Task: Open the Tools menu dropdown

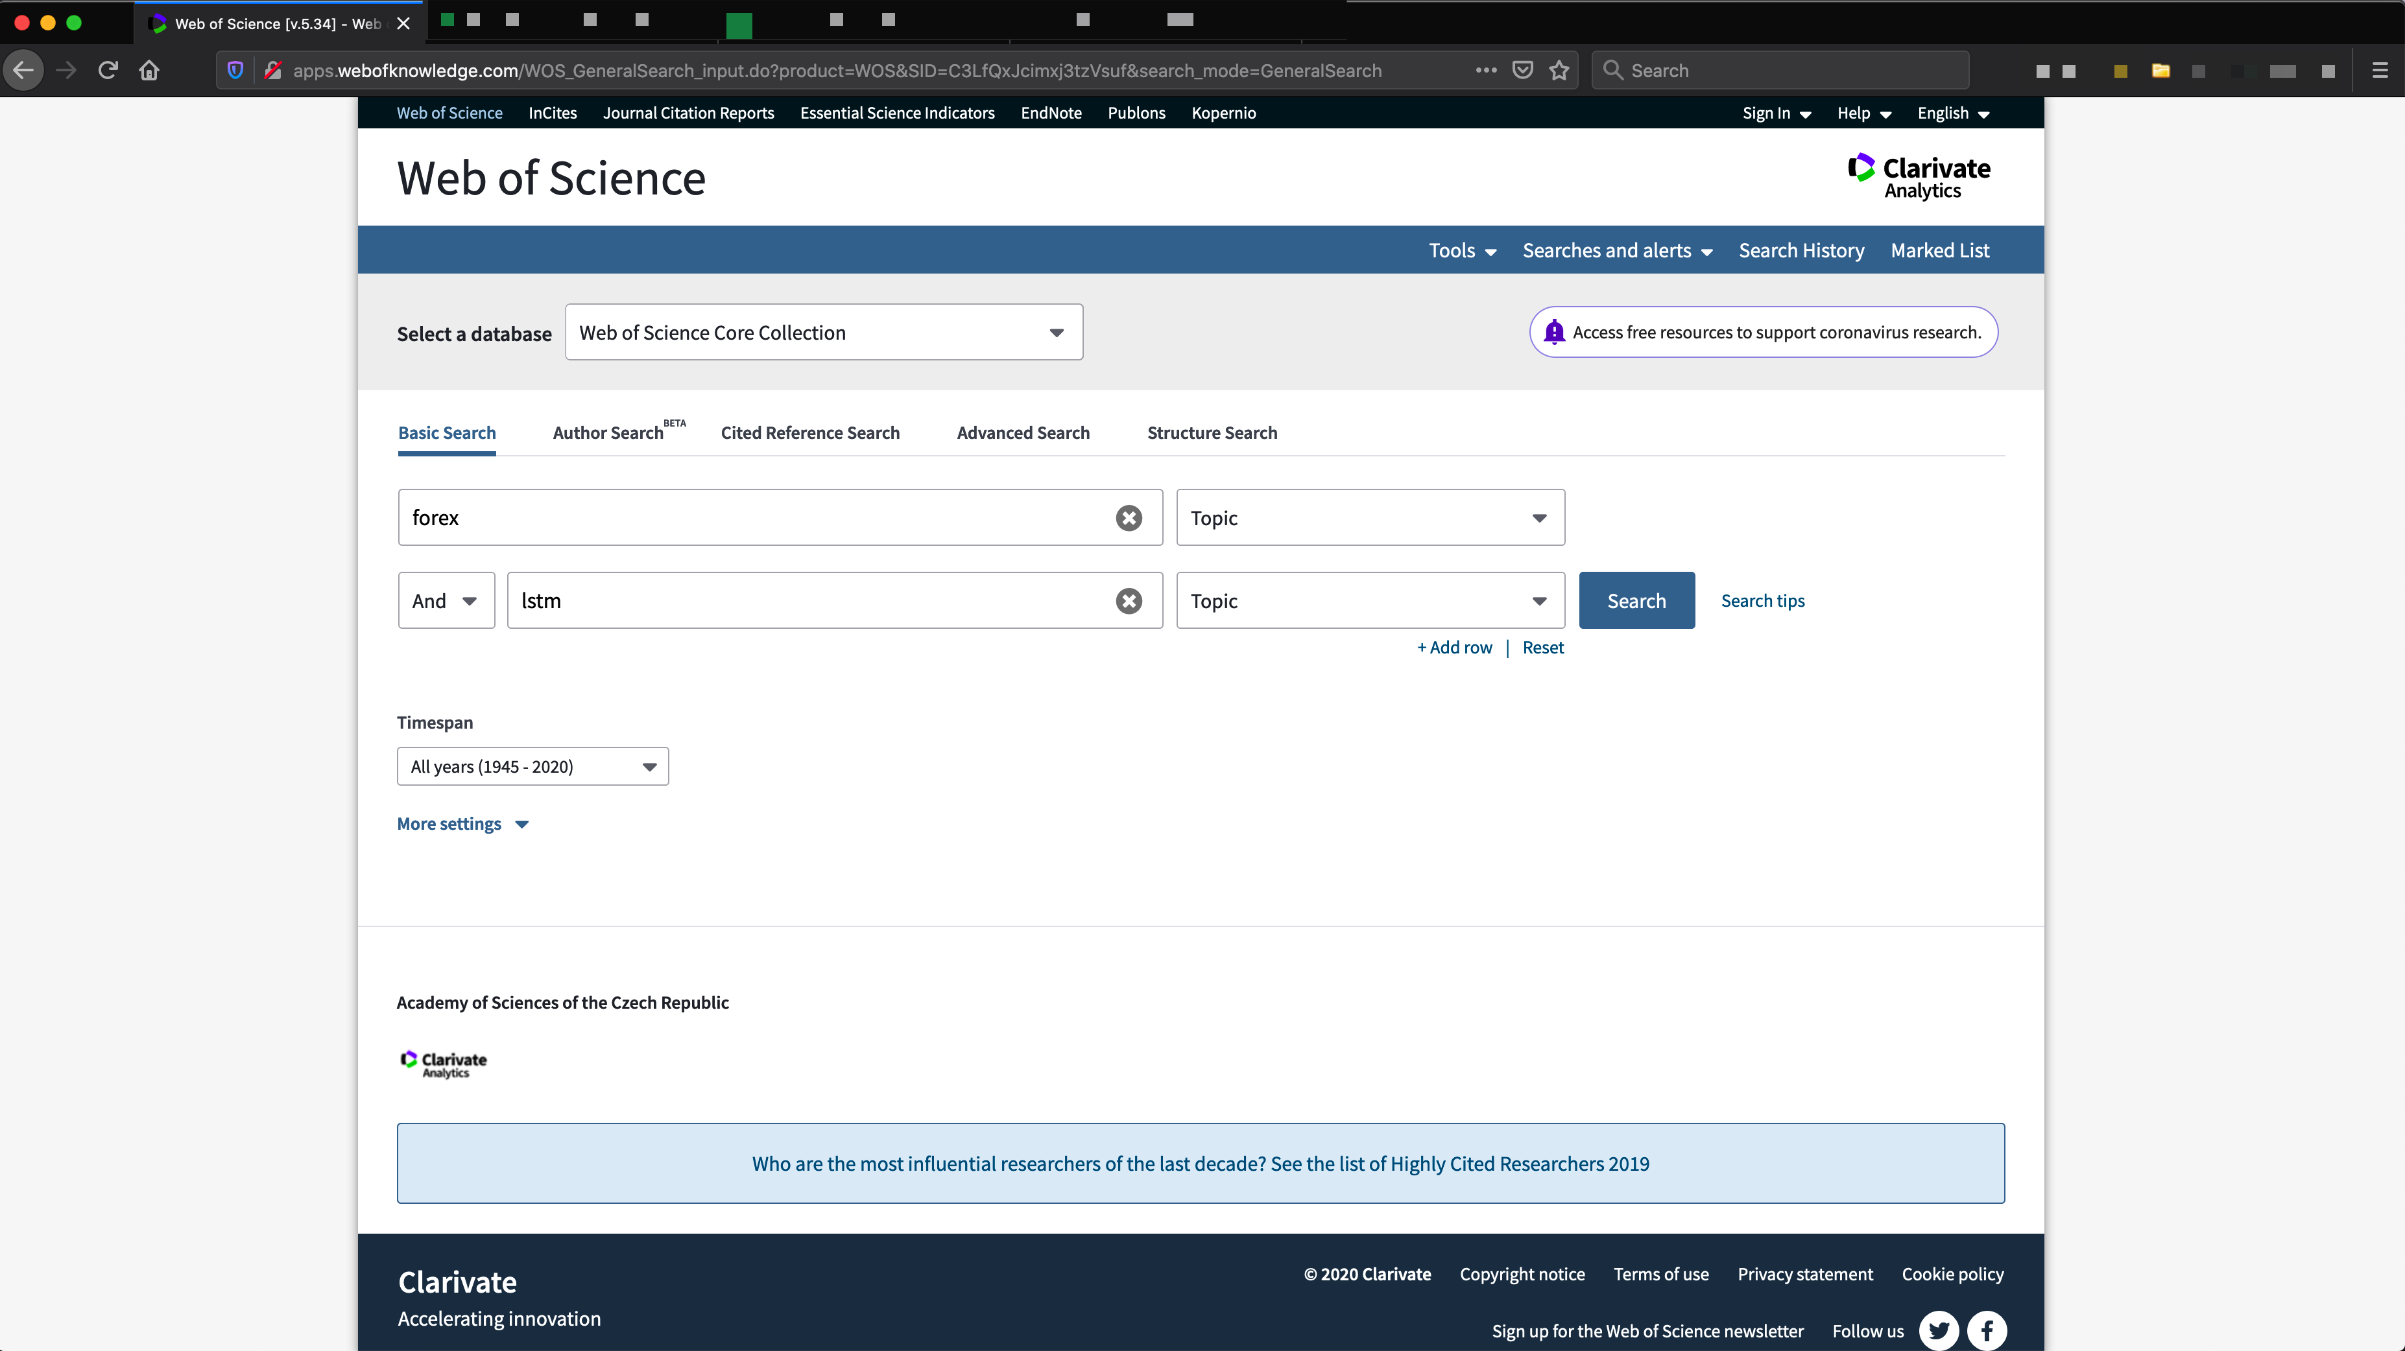Action: [1462, 251]
